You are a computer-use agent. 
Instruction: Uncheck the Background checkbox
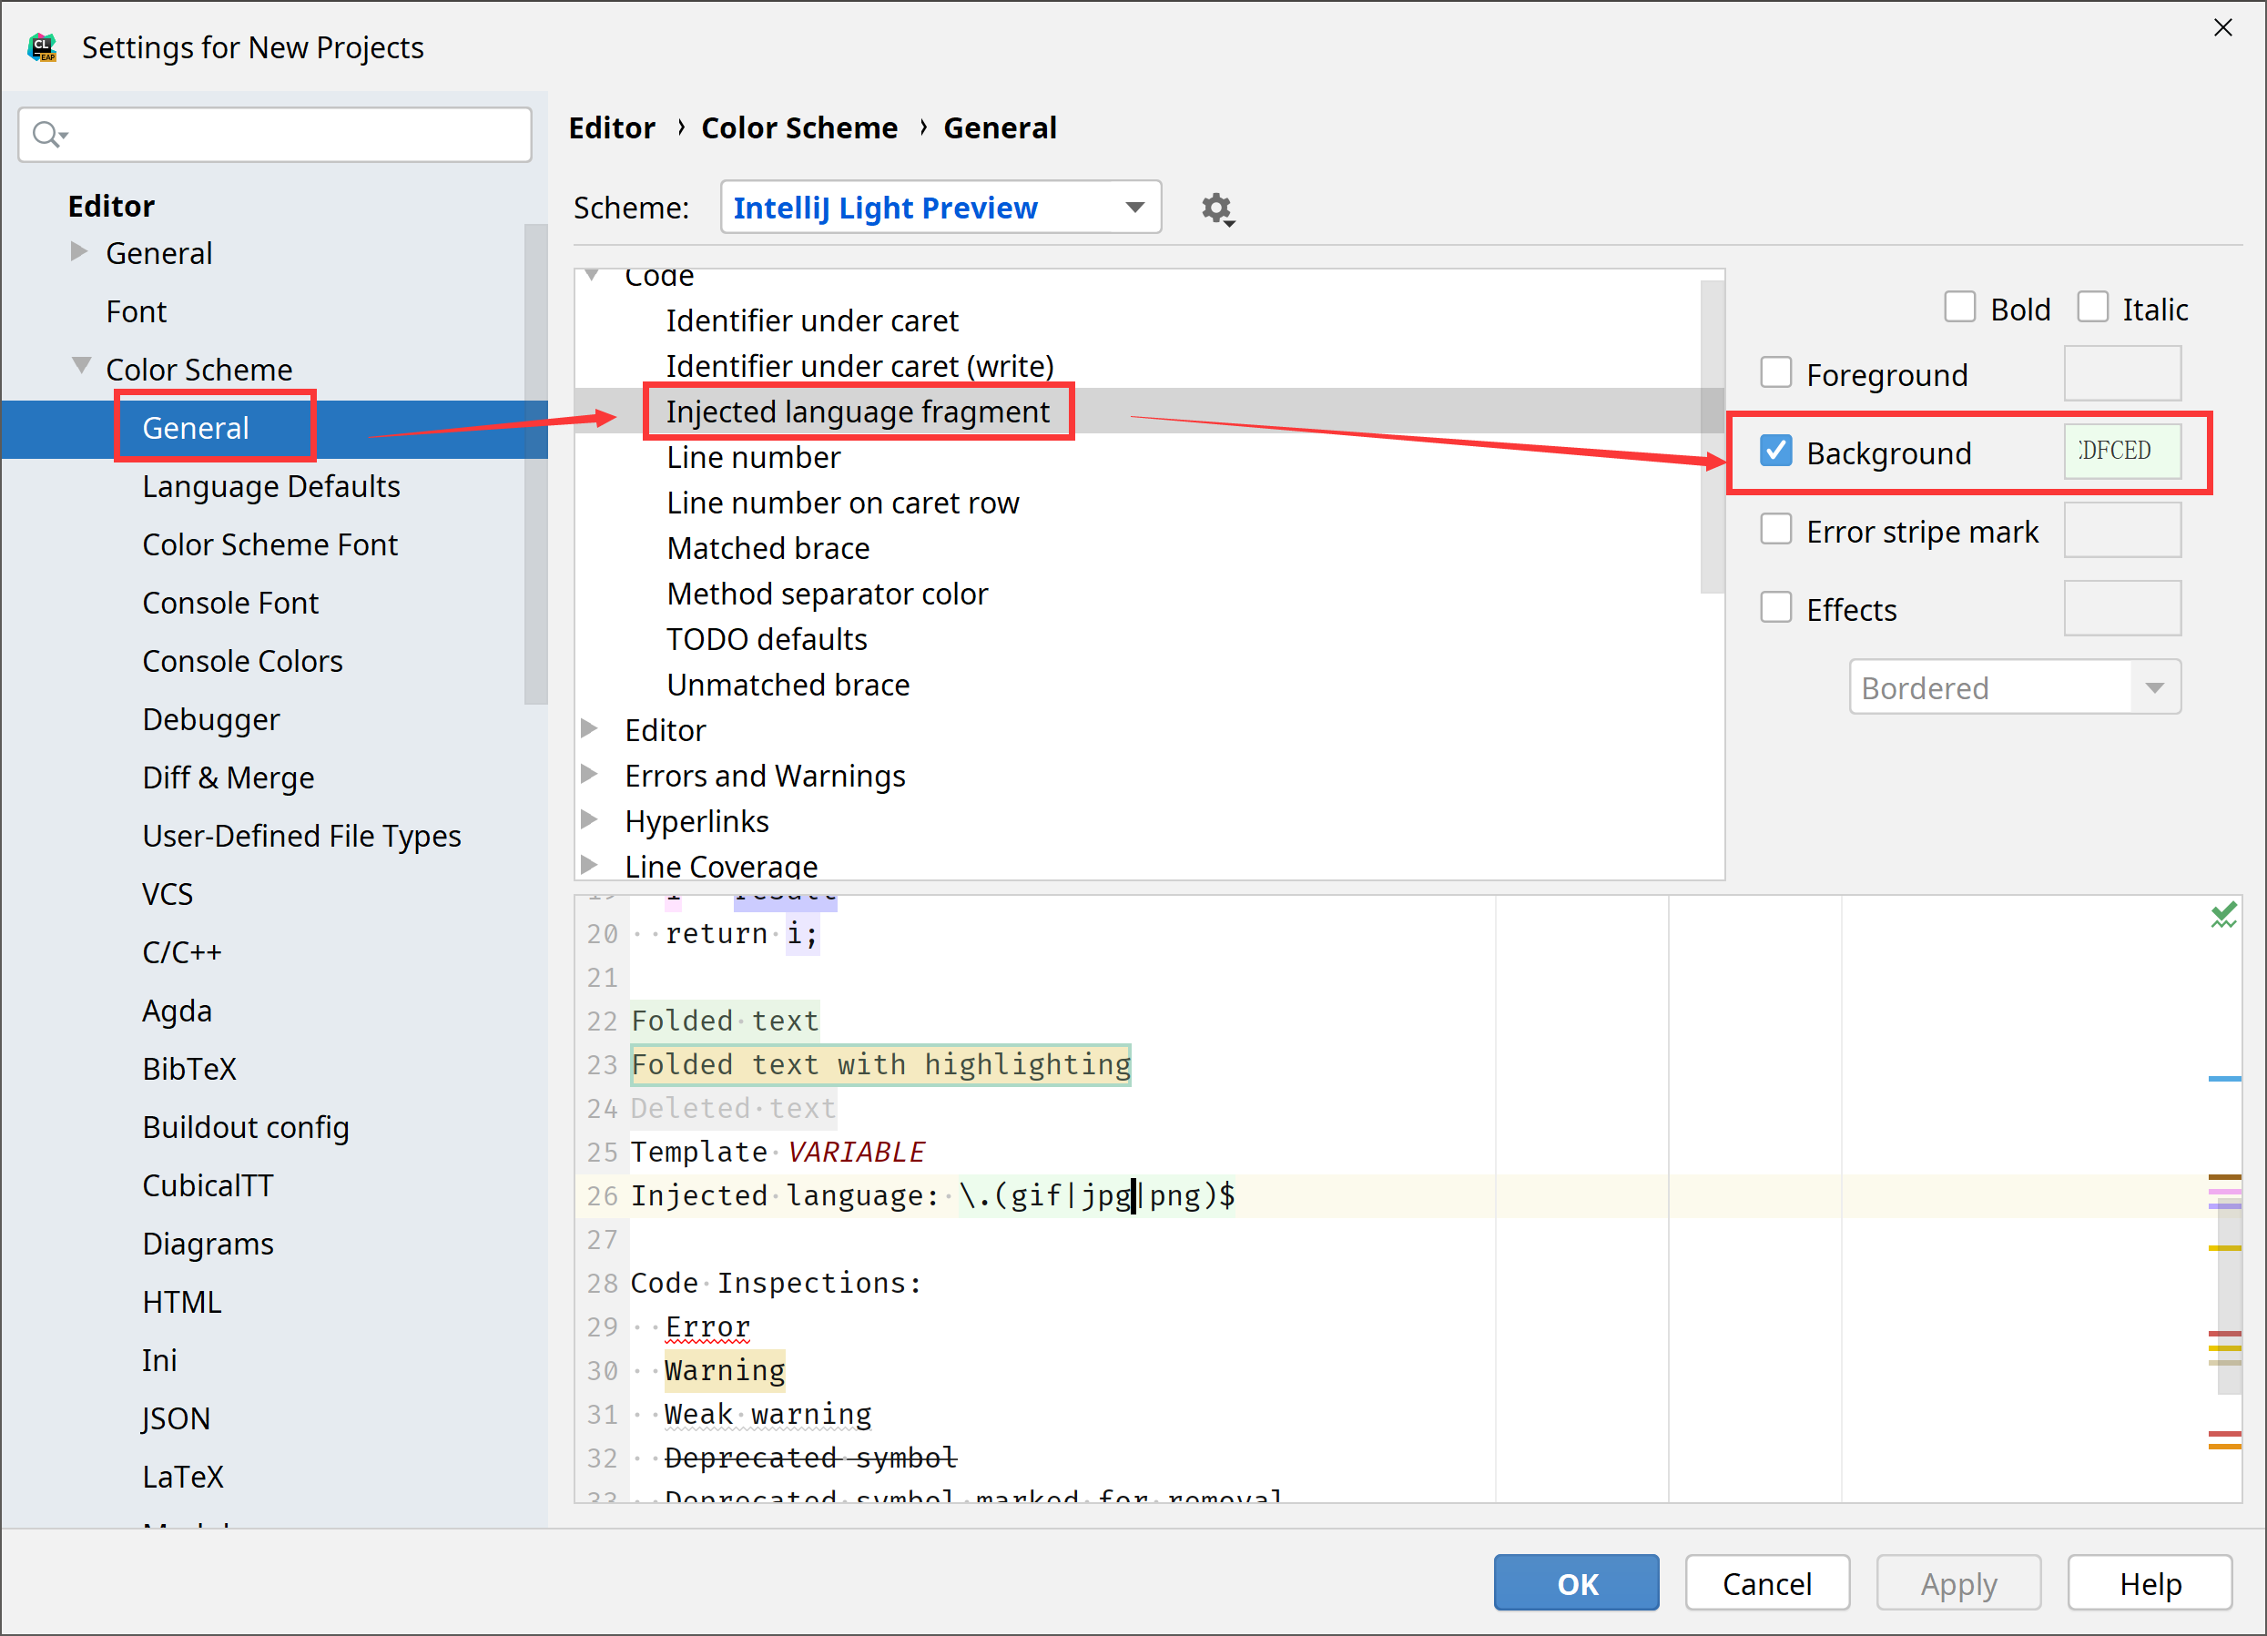point(1775,451)
